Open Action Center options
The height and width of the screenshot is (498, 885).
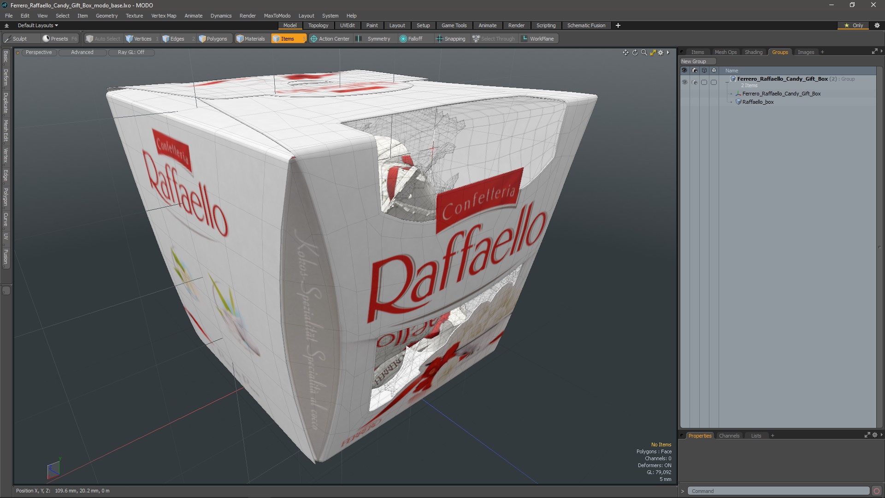(x=330, y=39)
